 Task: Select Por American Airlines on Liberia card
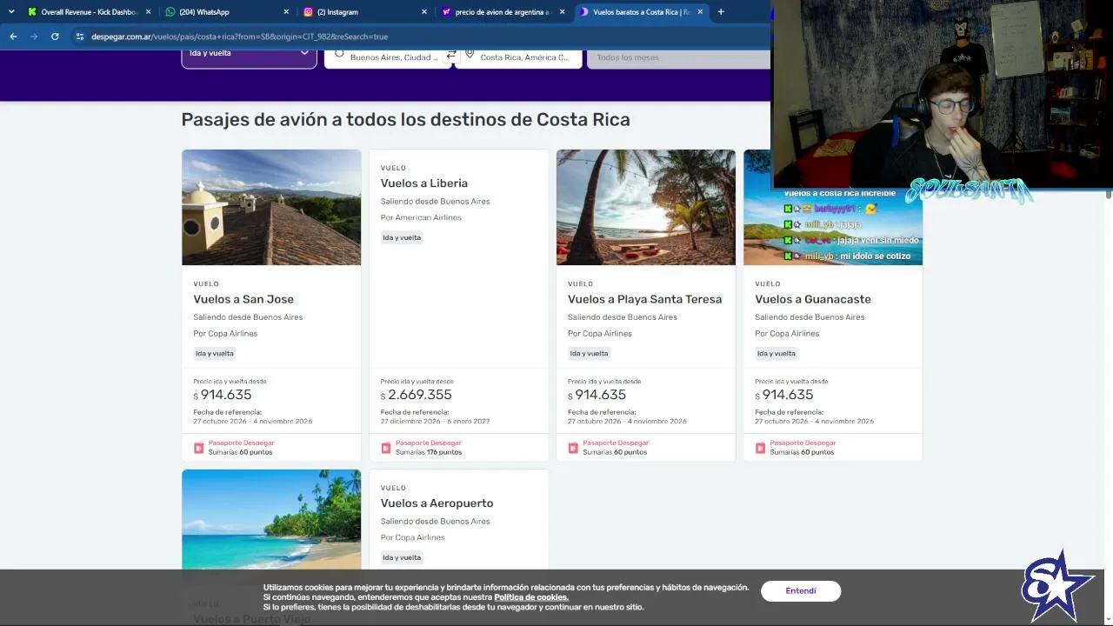(421, 217)
